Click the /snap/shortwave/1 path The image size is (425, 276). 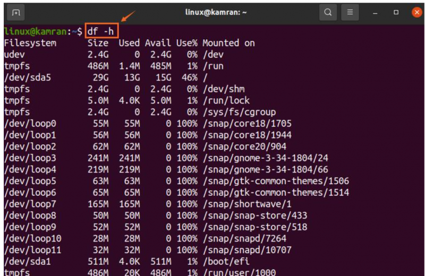tap(247, 204)
